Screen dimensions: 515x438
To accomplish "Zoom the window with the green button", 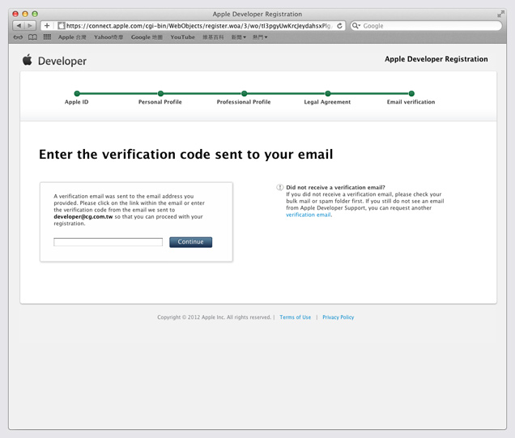I will coord(35,14).
